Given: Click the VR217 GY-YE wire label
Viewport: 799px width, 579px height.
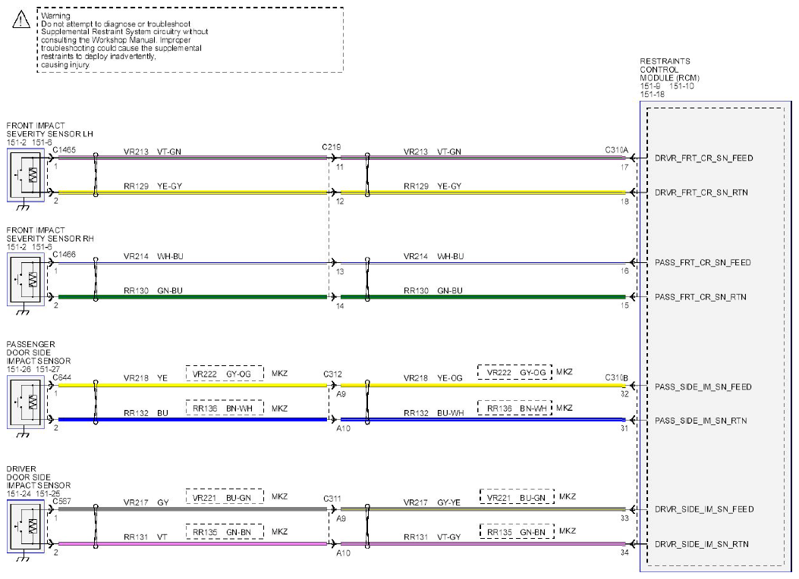Looking at the screenshot, I should tap(432, 502).
